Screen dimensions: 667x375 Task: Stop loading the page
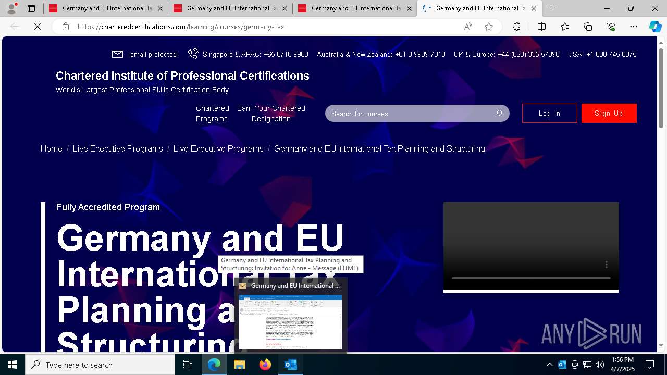38,27
